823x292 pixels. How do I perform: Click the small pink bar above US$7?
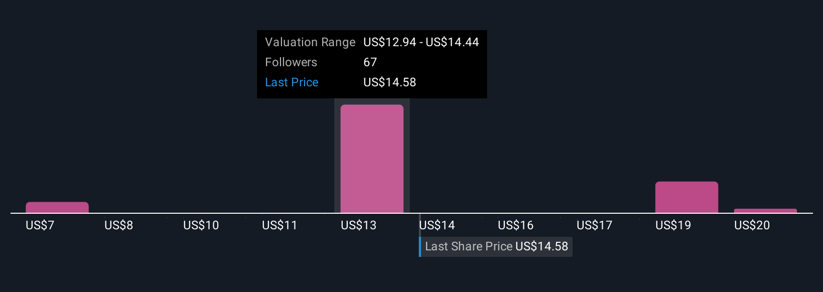(57, 207)
